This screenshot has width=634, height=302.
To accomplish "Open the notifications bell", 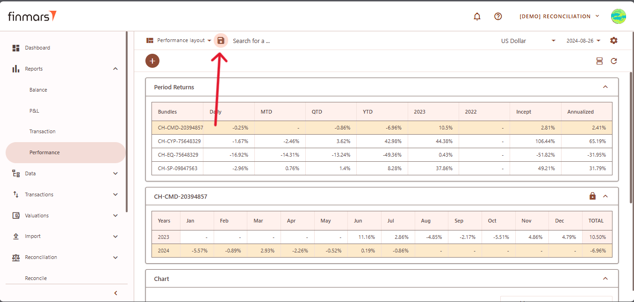I will pos(477,16).
